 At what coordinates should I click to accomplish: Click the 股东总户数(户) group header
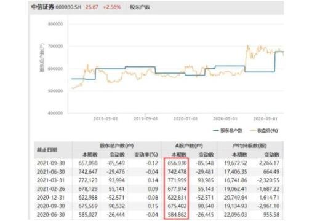click(x=117, y=145)
